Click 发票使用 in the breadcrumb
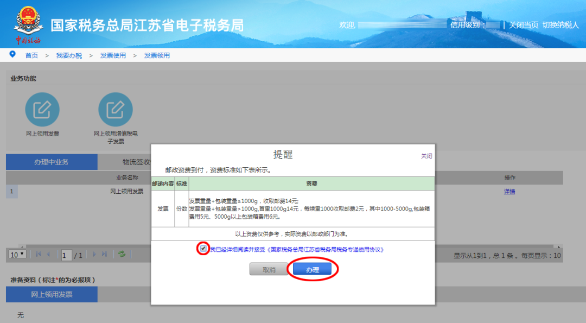The width and height of the screenshot is (586, 323). 113,55
